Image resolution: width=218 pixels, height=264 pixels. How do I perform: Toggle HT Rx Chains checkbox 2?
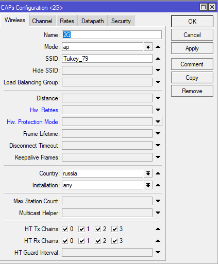(x=98, y=241)
